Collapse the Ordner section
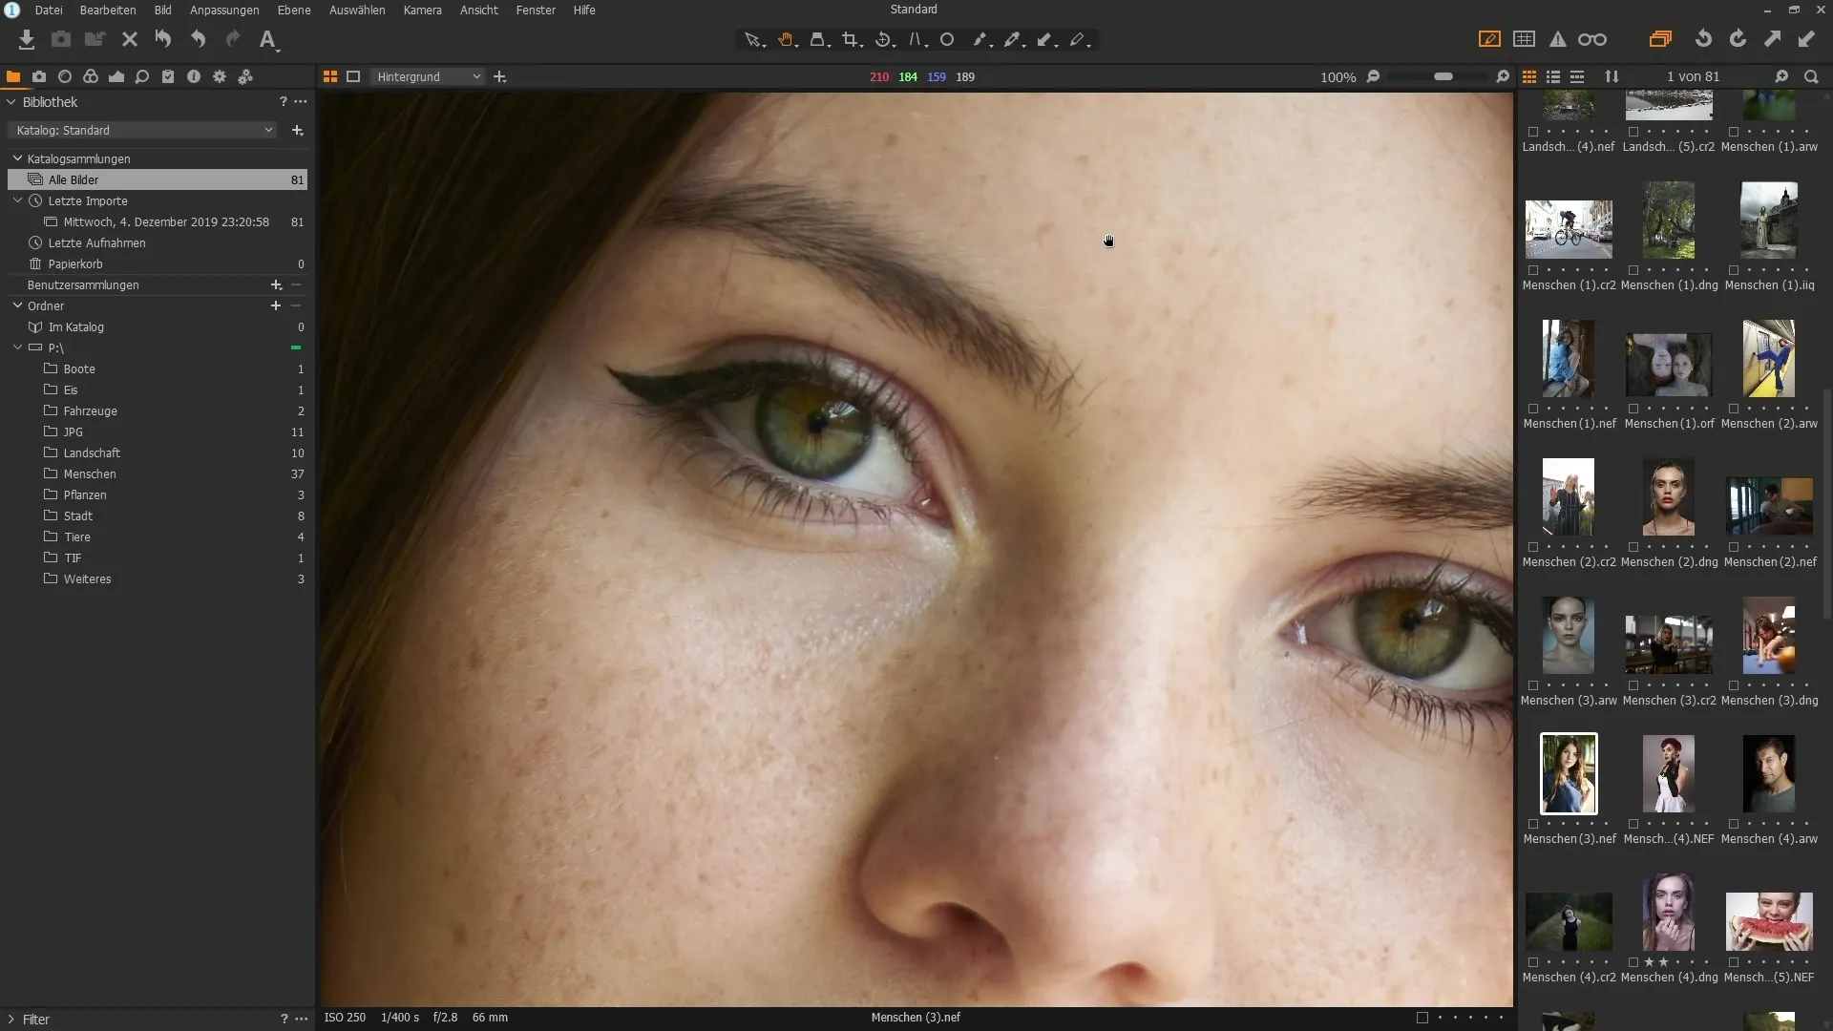This screenshot has width=1833, height=1031. [17, 305]
